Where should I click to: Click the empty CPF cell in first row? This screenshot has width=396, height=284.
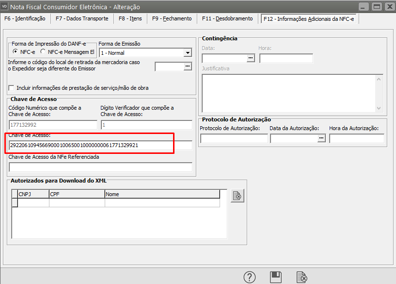[77, 203]
